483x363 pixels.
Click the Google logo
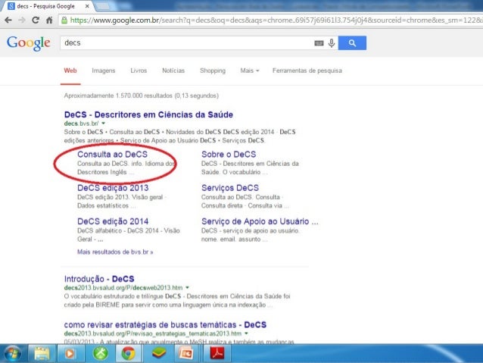point(28,43)
